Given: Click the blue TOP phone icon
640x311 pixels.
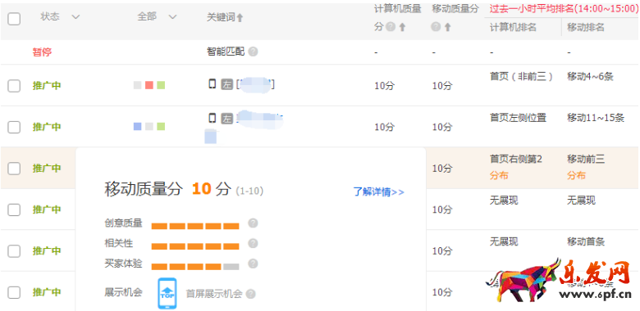Looking at the screenshot, I should tap(167, 294).
